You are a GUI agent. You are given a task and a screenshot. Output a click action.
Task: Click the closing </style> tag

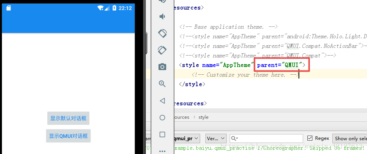(x=192, y=84)
